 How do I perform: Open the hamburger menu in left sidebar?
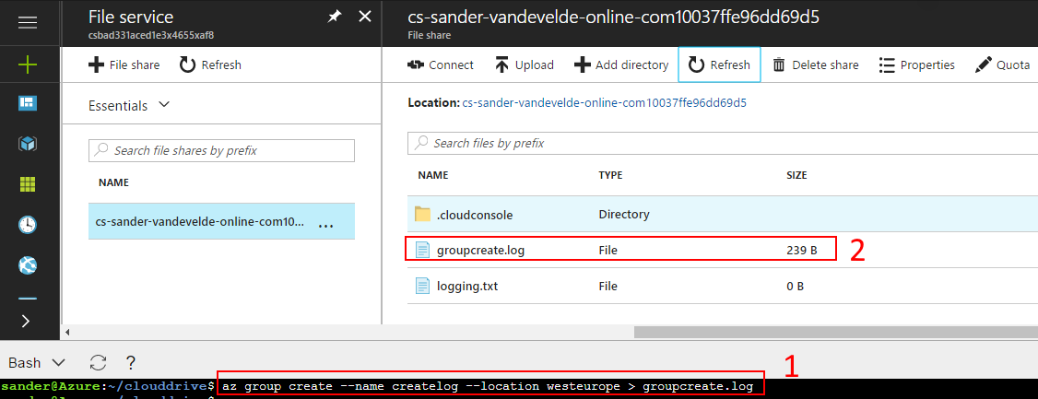click(27, 23)
